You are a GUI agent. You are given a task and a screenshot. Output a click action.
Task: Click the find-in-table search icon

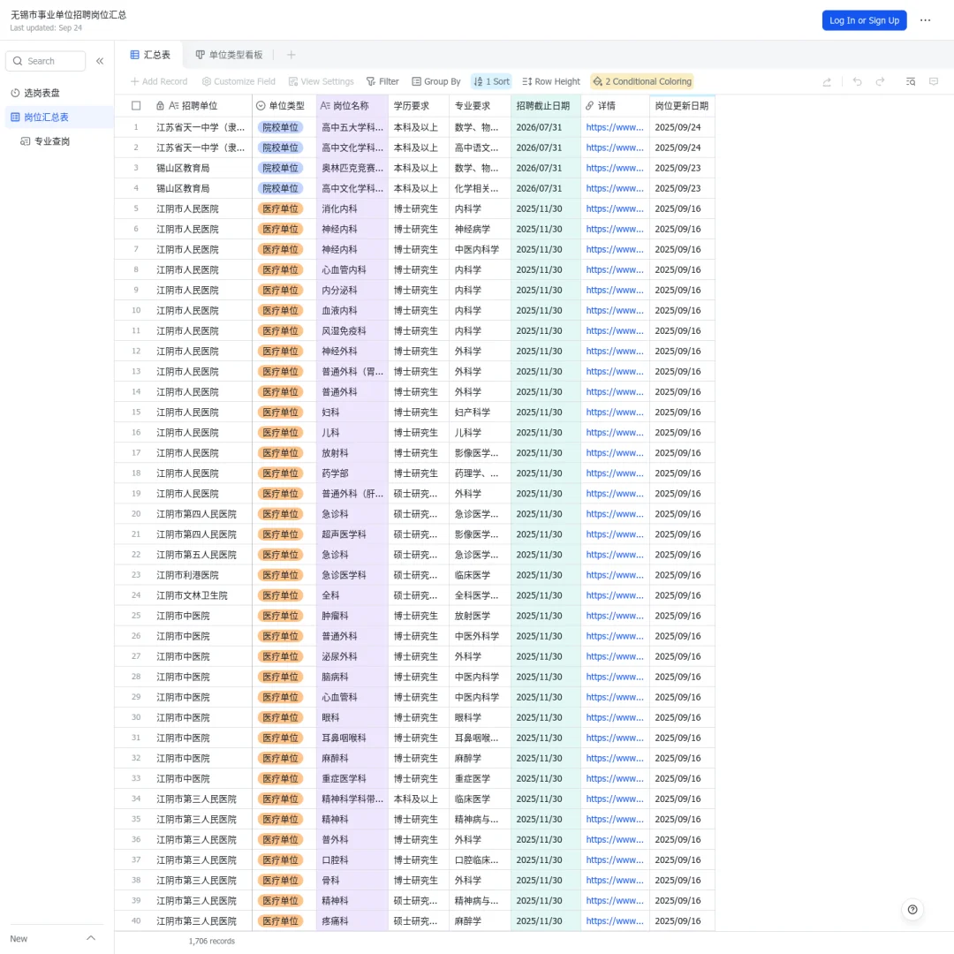(x=911, y=81)
